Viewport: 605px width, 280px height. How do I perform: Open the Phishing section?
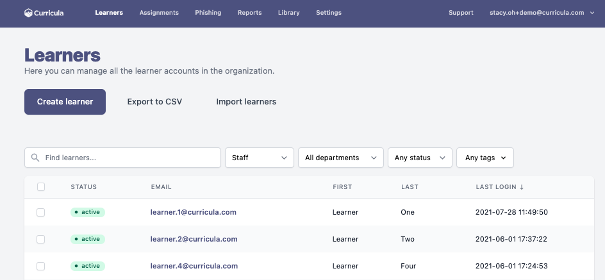coord(208,13)
